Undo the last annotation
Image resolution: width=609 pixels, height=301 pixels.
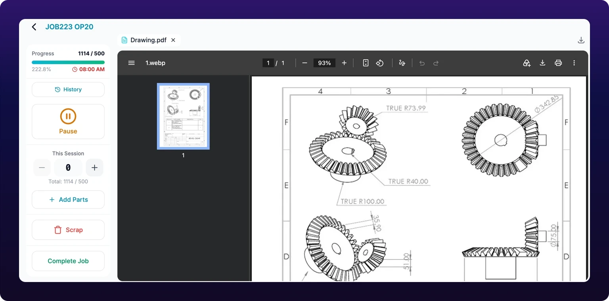click(x=422, y=63)
